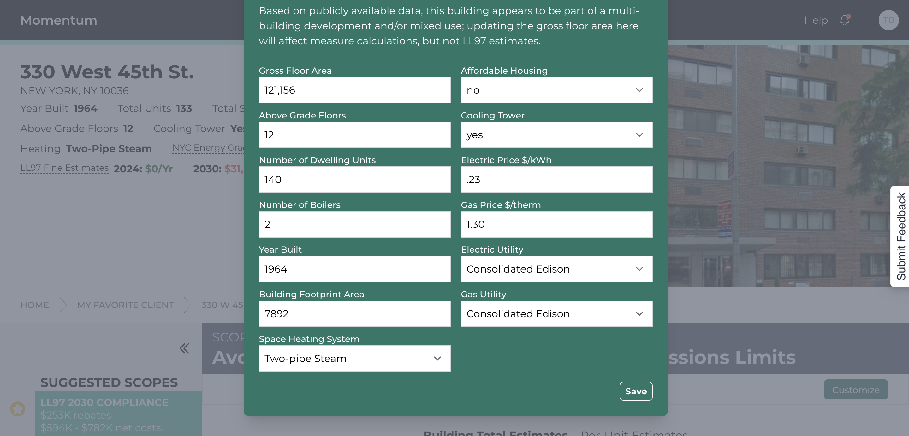
Task: Click the Momentum logo
Action: 59,20
